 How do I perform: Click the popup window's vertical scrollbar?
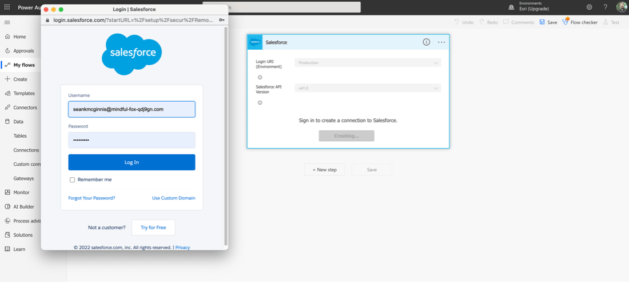pyautogui.click(x=226, y=136)
